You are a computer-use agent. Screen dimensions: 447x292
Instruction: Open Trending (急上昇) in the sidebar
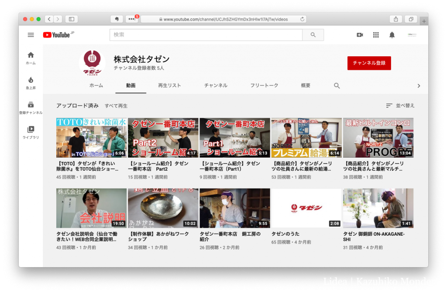tap(31, 82)
